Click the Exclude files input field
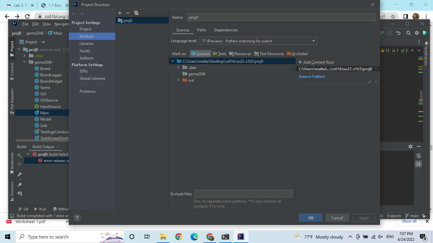The height and width of the screenshot is (243, 433). 243,194
